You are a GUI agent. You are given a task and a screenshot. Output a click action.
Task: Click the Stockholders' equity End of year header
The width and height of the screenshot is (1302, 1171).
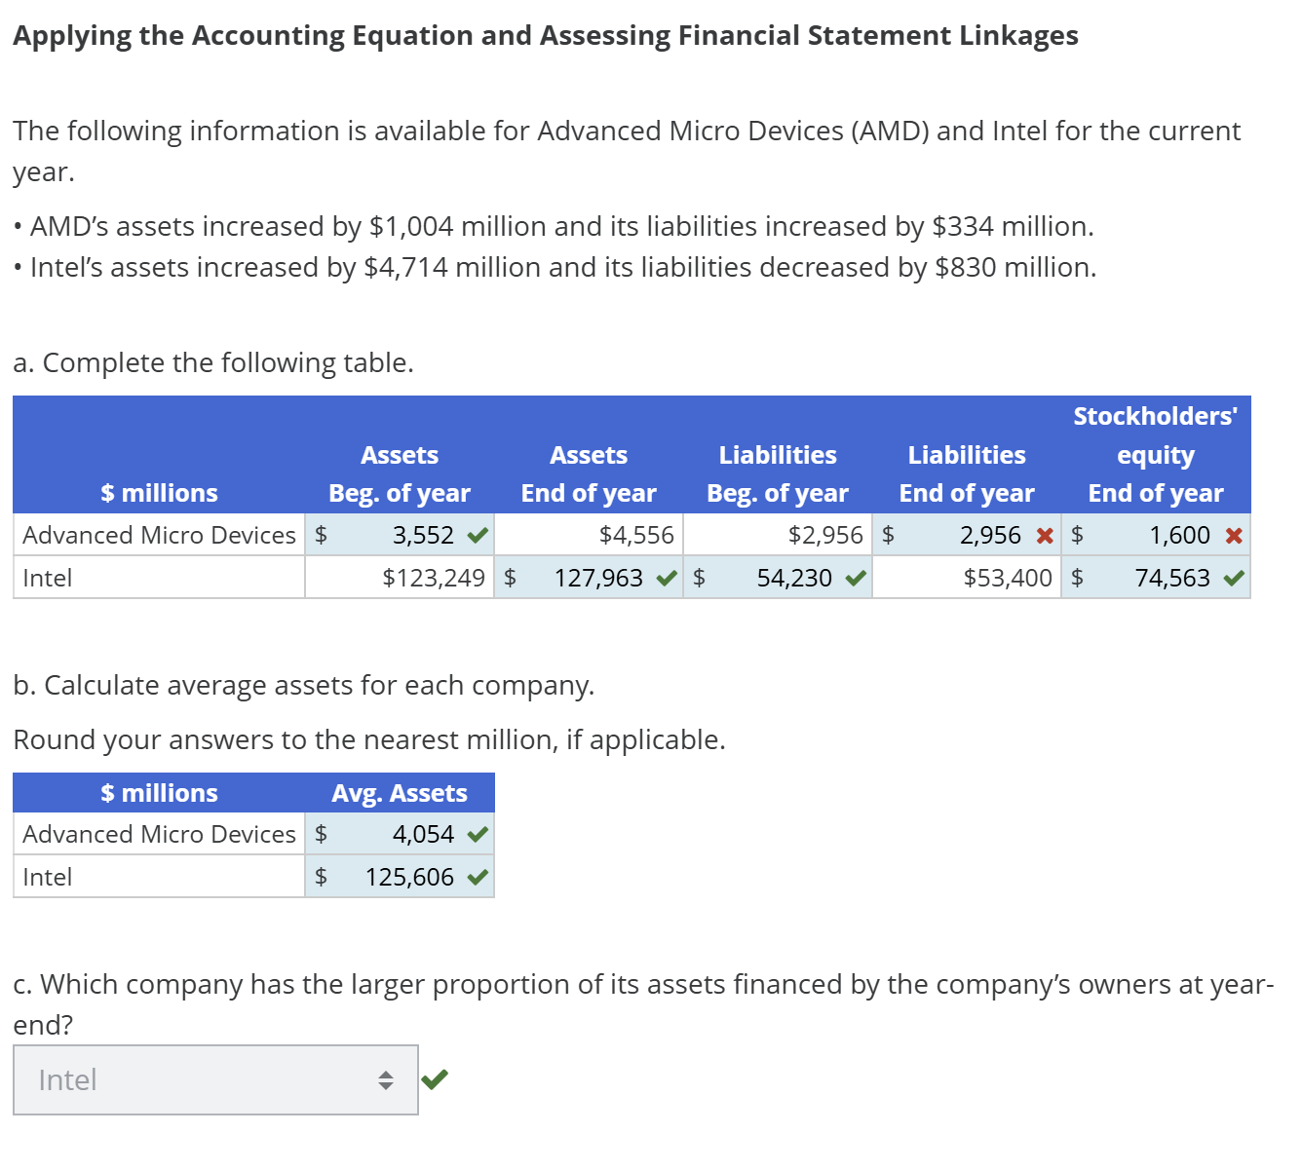[1155, 454]
